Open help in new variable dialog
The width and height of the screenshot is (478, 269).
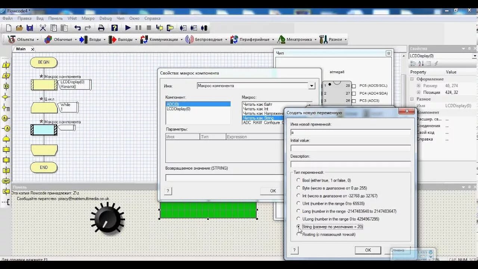[295, 250]
